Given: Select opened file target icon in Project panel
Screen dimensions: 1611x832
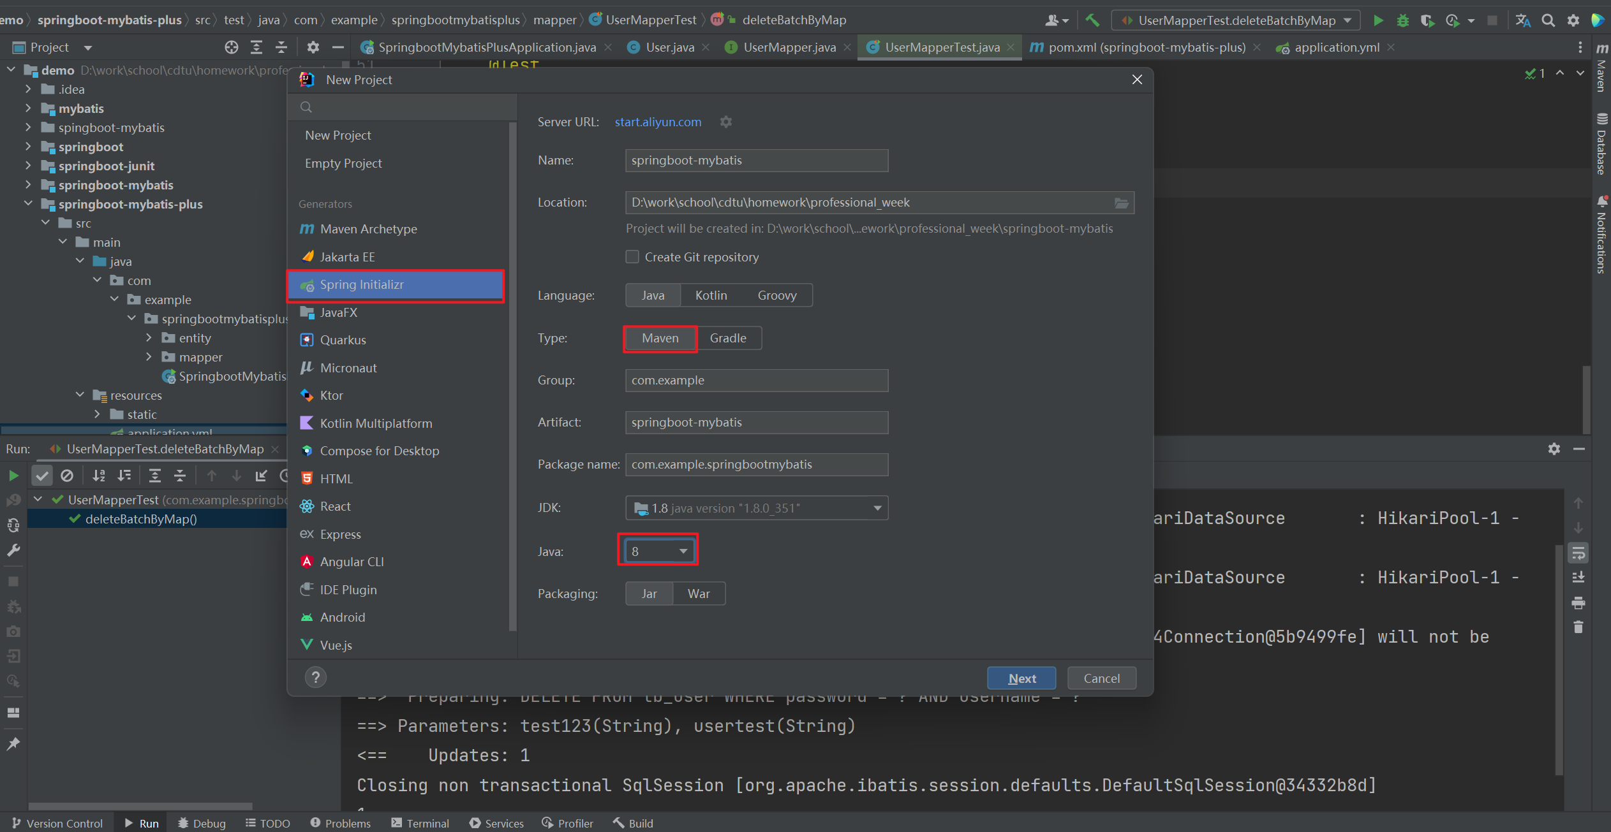Looking at the screenshot, I should pos(232,47).
